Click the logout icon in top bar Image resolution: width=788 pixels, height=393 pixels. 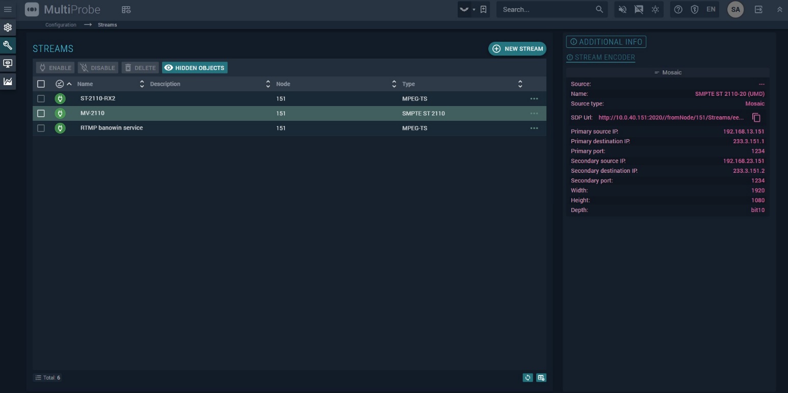click(x=758, y=9)
